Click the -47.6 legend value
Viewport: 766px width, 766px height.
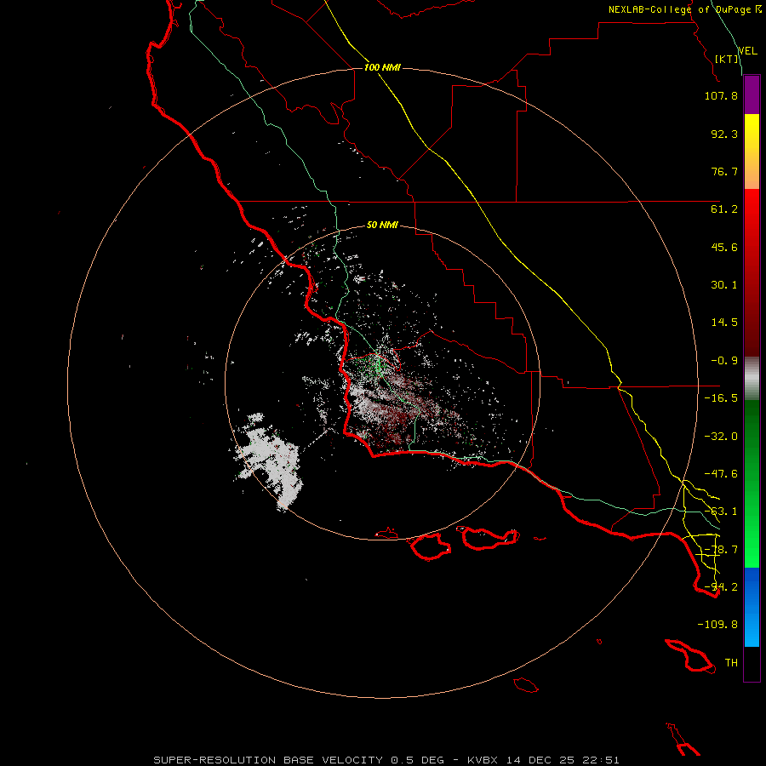coord(721,474)
